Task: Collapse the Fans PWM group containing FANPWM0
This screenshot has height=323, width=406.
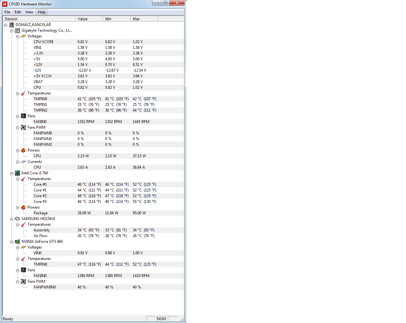Action: (18, 128)
